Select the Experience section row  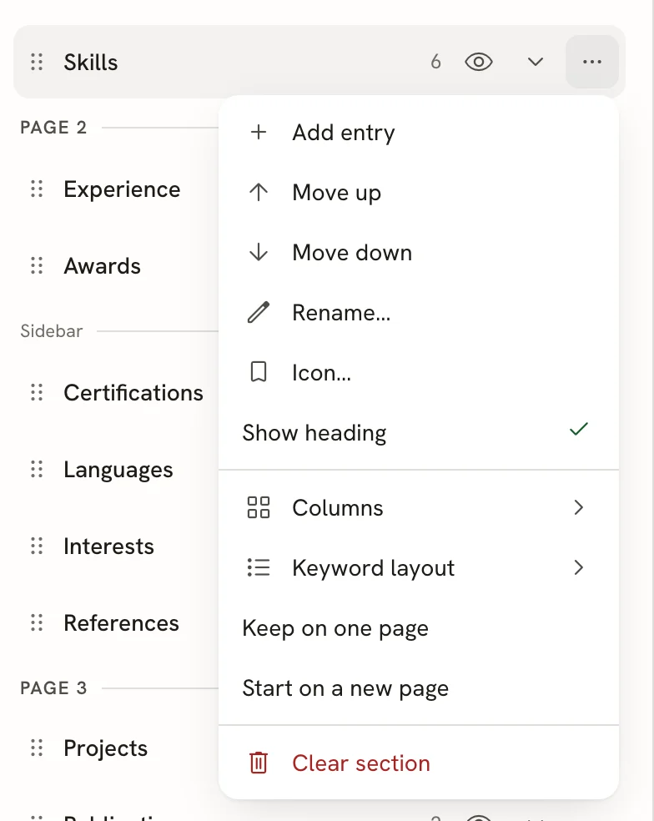(x=116, y=189)
